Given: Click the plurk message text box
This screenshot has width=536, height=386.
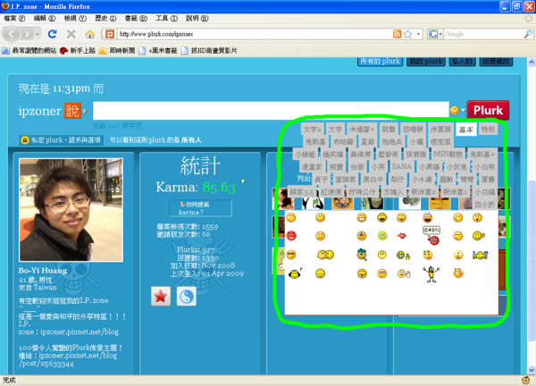Looking at the screenshot, I should click(271, 111).
